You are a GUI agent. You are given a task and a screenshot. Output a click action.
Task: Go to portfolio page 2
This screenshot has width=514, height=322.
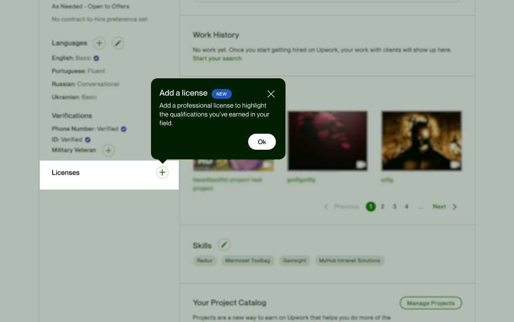(x=383, y=206)
